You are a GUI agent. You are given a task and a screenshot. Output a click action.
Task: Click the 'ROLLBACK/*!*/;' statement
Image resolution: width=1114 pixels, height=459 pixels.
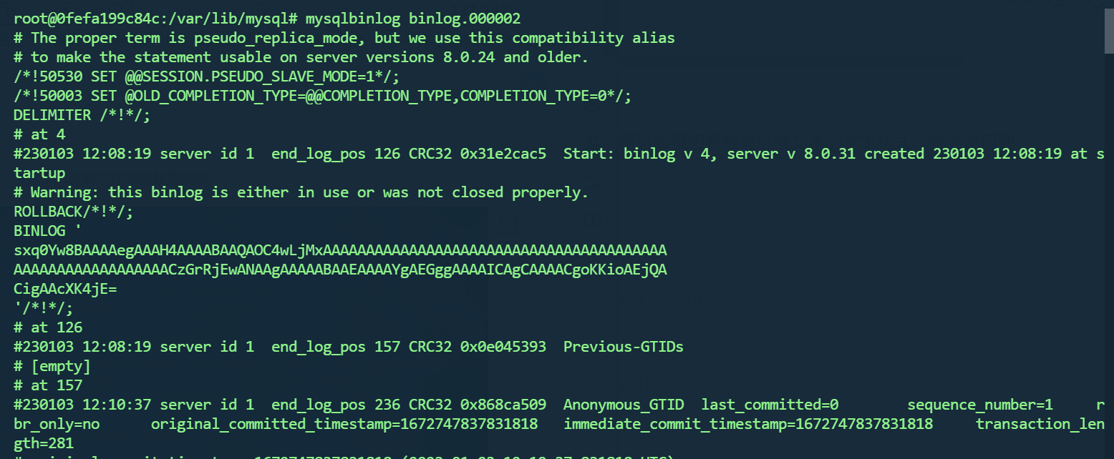(x=73, y=212)
